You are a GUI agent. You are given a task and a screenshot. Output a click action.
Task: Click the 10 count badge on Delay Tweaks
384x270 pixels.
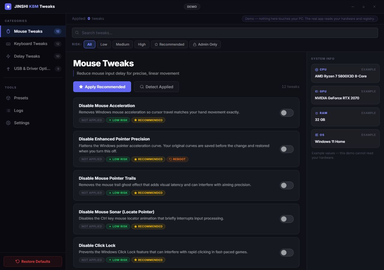pos(58,56)
